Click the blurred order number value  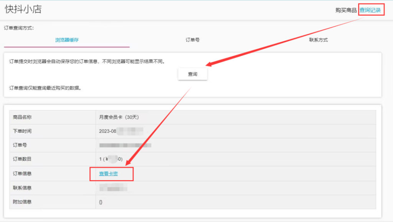[125, 145]
